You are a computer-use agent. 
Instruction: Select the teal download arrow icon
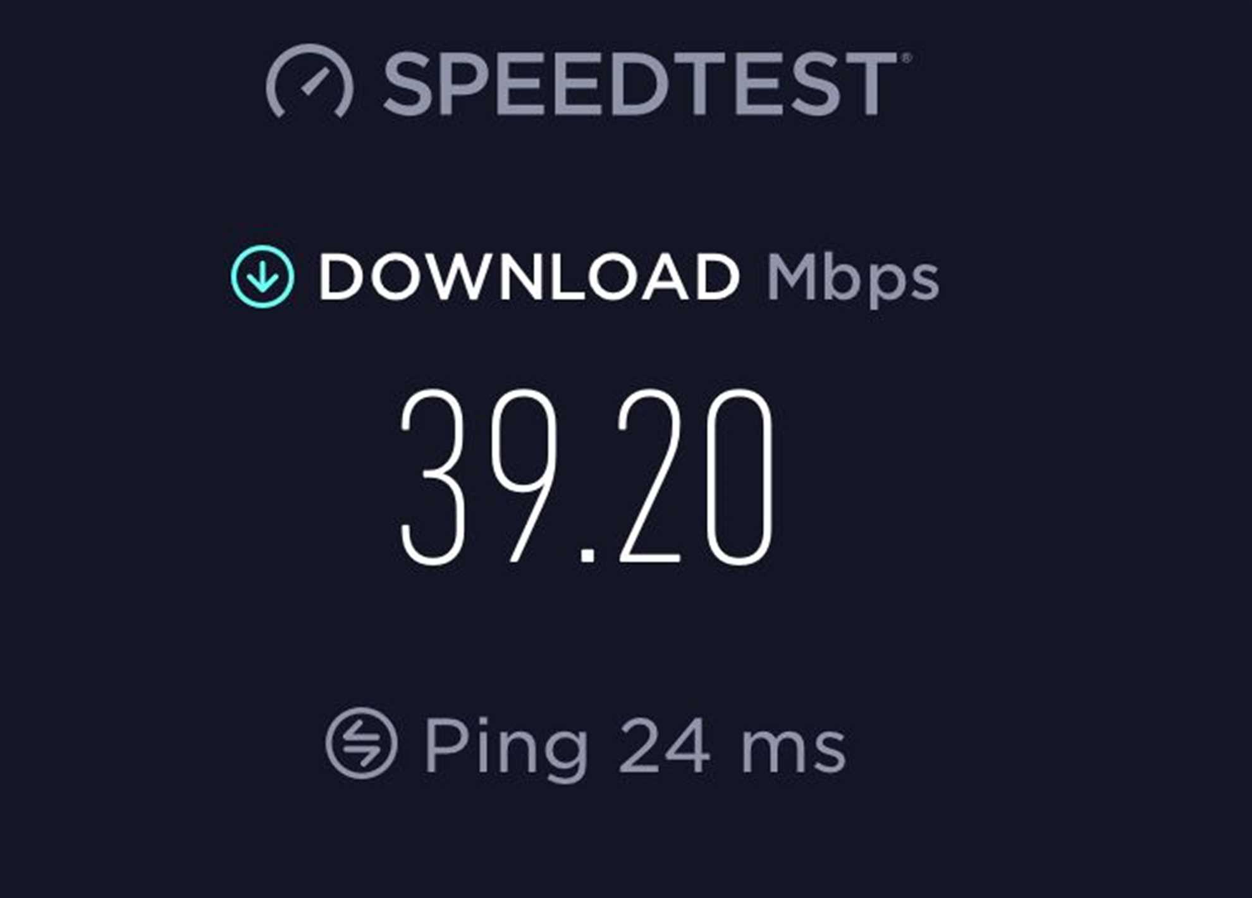(262, 276)
